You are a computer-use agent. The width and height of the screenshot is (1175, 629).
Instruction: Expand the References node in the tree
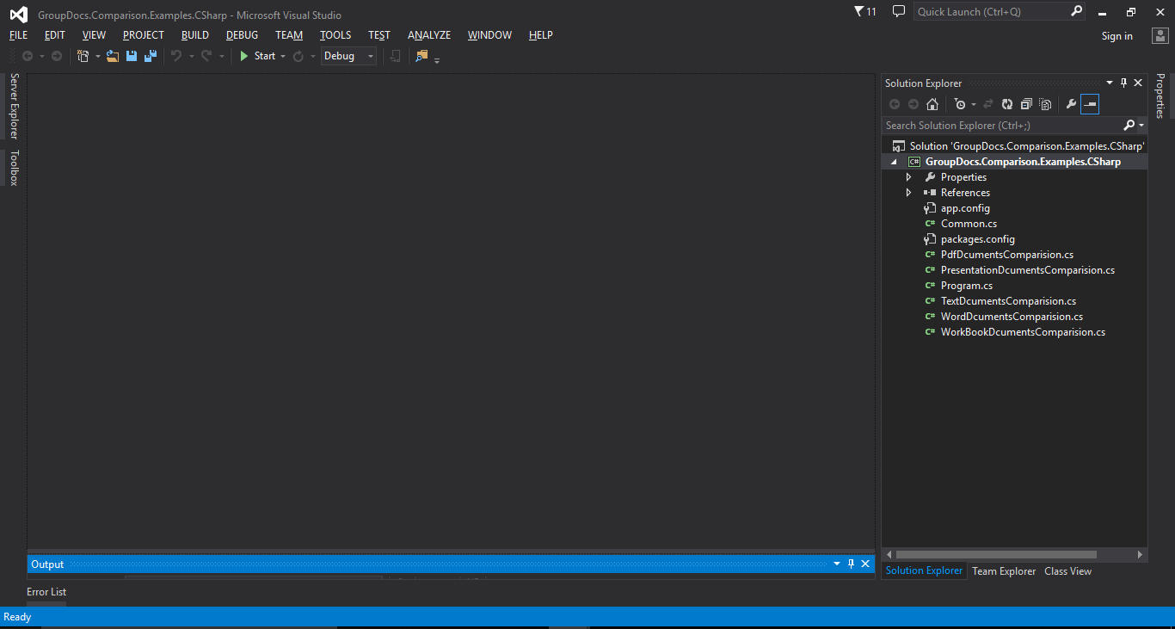click(908, 193)
